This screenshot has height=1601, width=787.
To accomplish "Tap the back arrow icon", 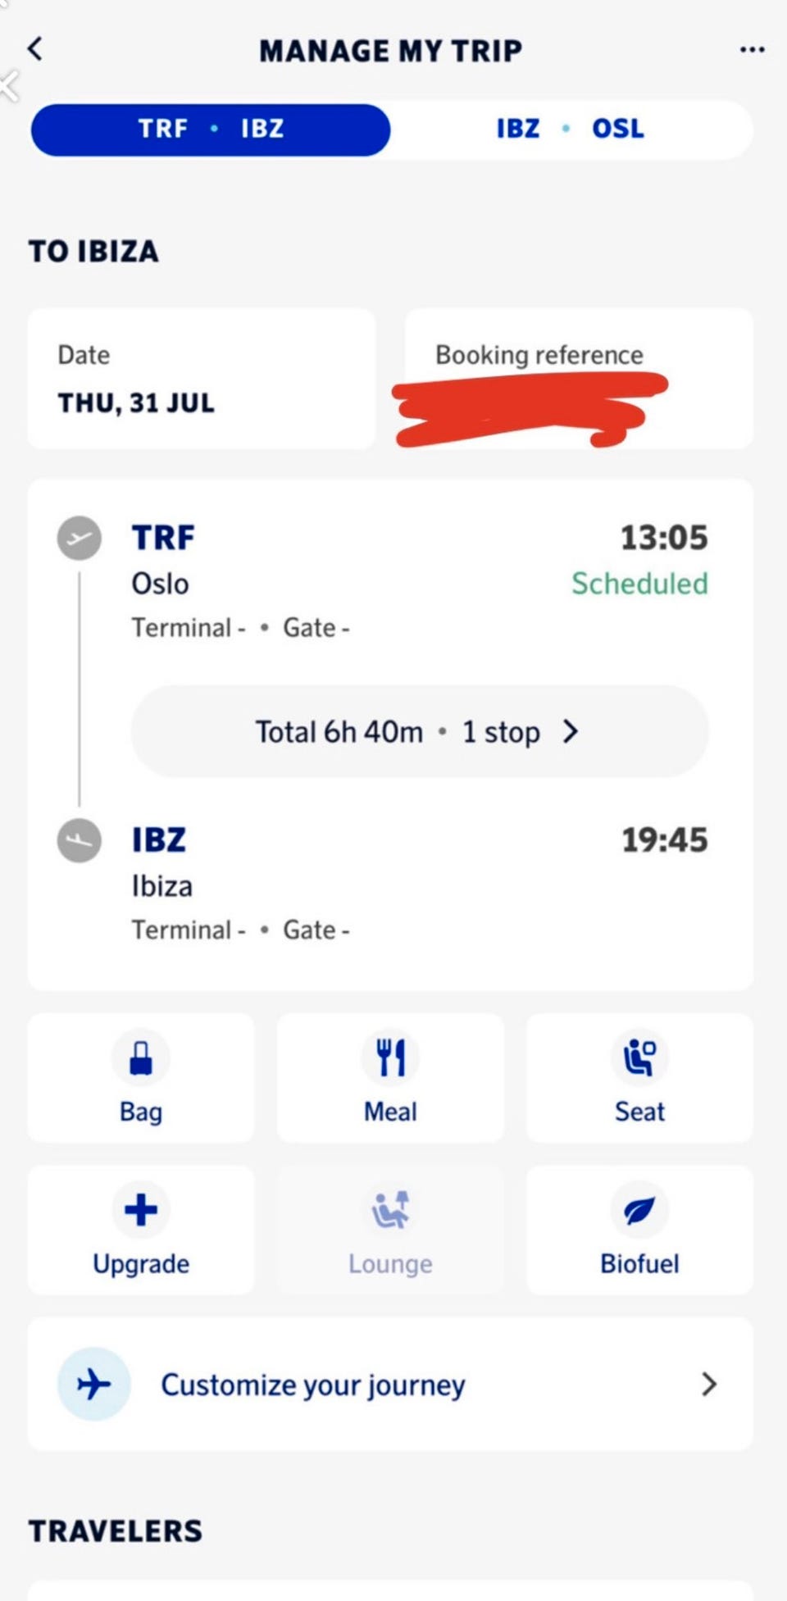I will pyautogui.click(x=35, y=49).
